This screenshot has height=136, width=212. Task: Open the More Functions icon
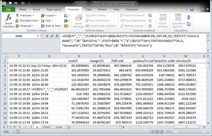(x=67, y=26)
